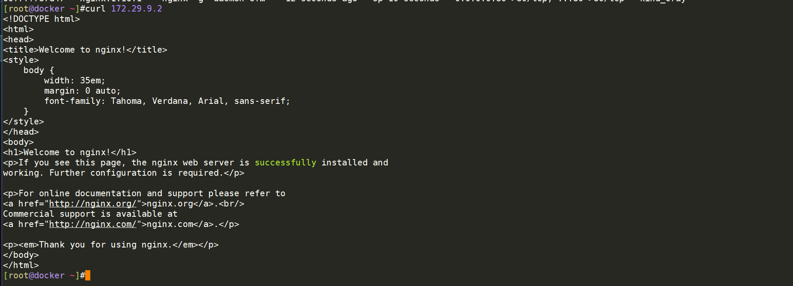
Task: Click the online documentation and support line
Action: pyautogui.click(x=144, y=194)
